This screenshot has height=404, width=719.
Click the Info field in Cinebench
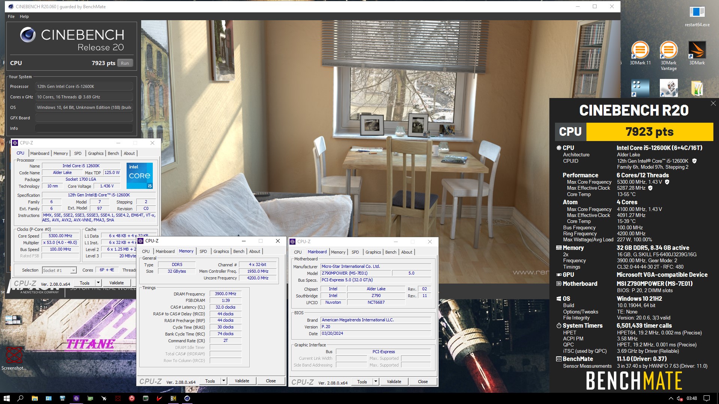[84, 128]
